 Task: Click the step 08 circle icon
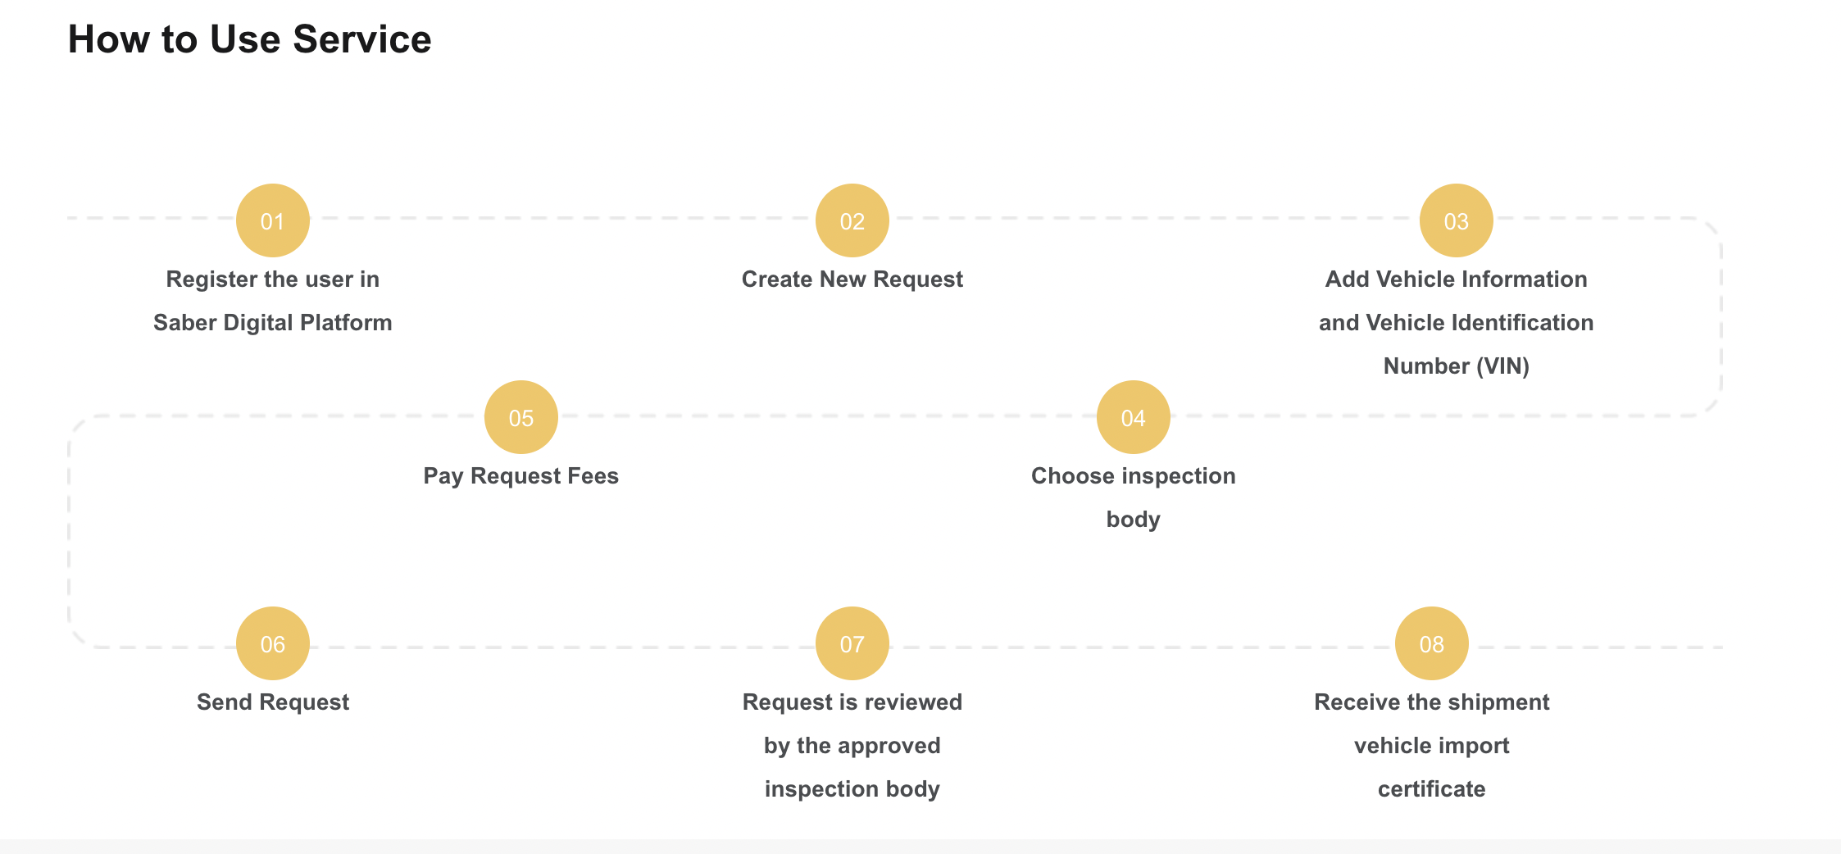(x=1431, y=643)
